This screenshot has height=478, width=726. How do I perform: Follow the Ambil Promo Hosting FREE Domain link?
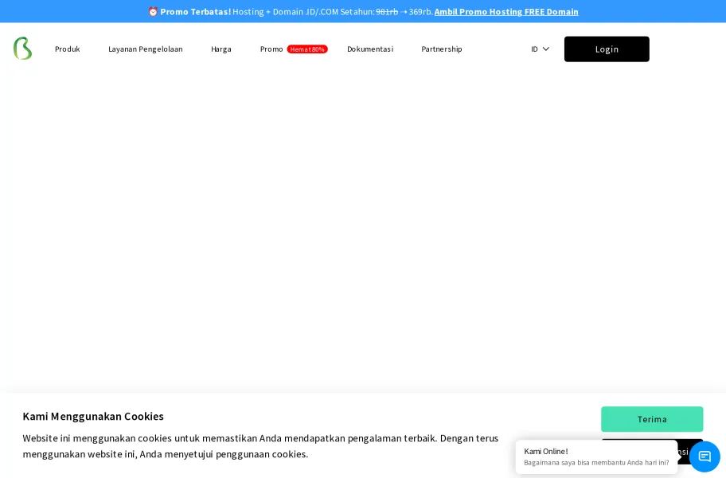click(506, 12)
